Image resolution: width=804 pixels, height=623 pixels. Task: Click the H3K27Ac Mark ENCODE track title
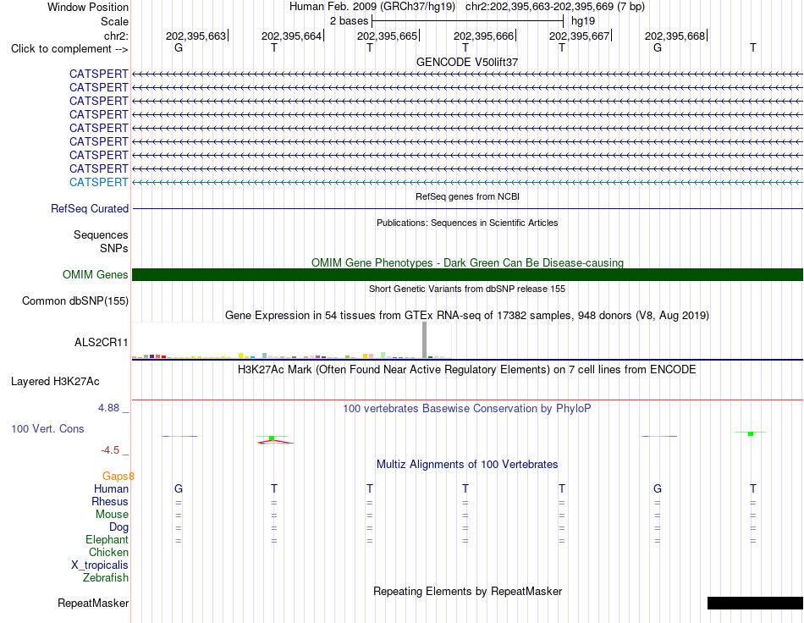(467, 370)
